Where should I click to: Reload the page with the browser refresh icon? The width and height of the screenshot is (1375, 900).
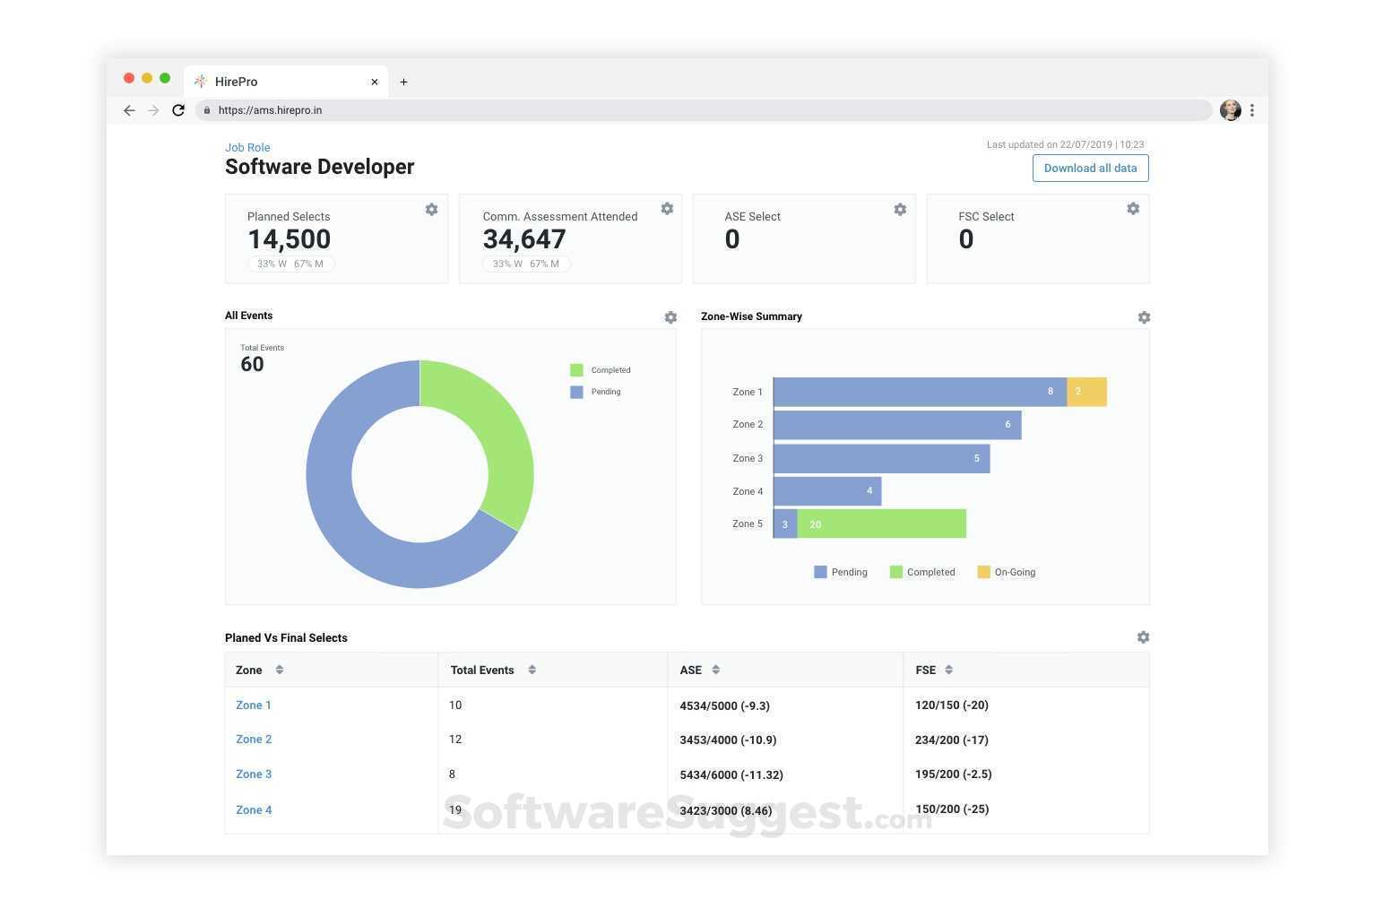pyautogui.click(x=178, y=110)
